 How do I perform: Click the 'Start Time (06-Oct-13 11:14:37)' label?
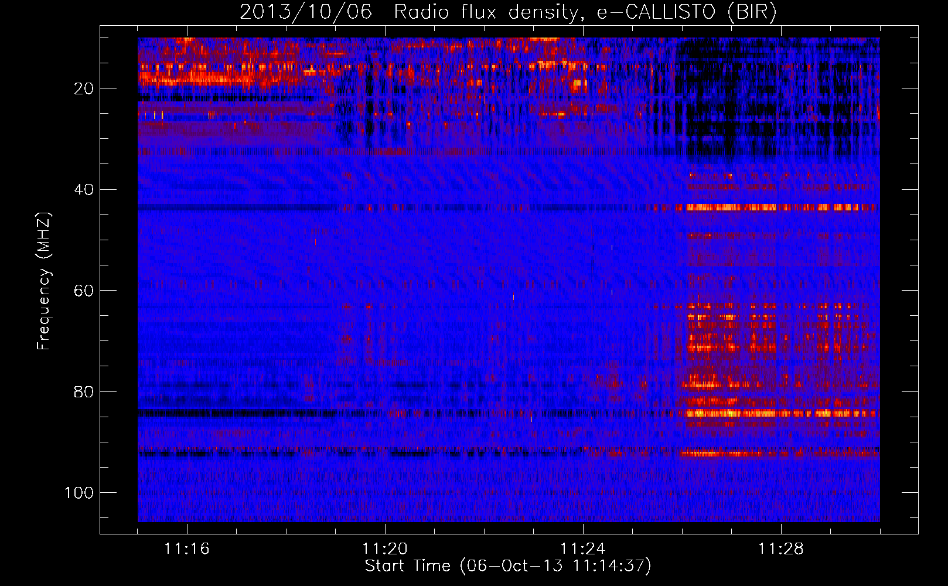click(x=508, y=565)
